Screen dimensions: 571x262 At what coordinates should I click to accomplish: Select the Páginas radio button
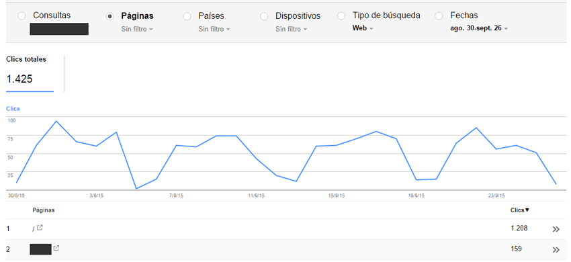click(109, 16)
